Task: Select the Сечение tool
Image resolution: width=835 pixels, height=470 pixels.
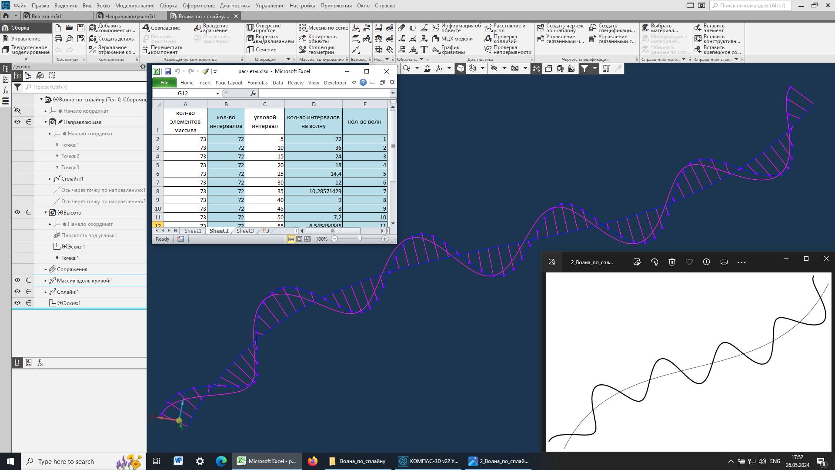Action: 261,50
